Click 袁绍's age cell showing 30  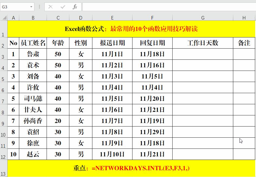[x=58, y=132]
